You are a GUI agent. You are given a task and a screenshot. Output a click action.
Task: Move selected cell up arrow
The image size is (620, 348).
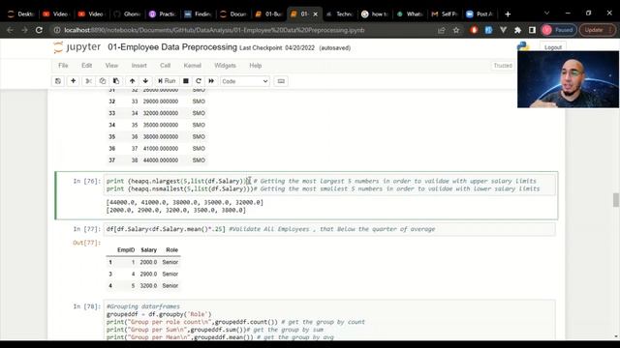point(132,81)
